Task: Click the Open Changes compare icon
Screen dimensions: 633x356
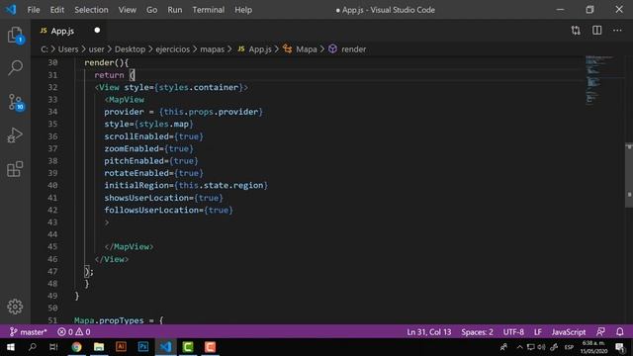Action: (x=576, y=31)
